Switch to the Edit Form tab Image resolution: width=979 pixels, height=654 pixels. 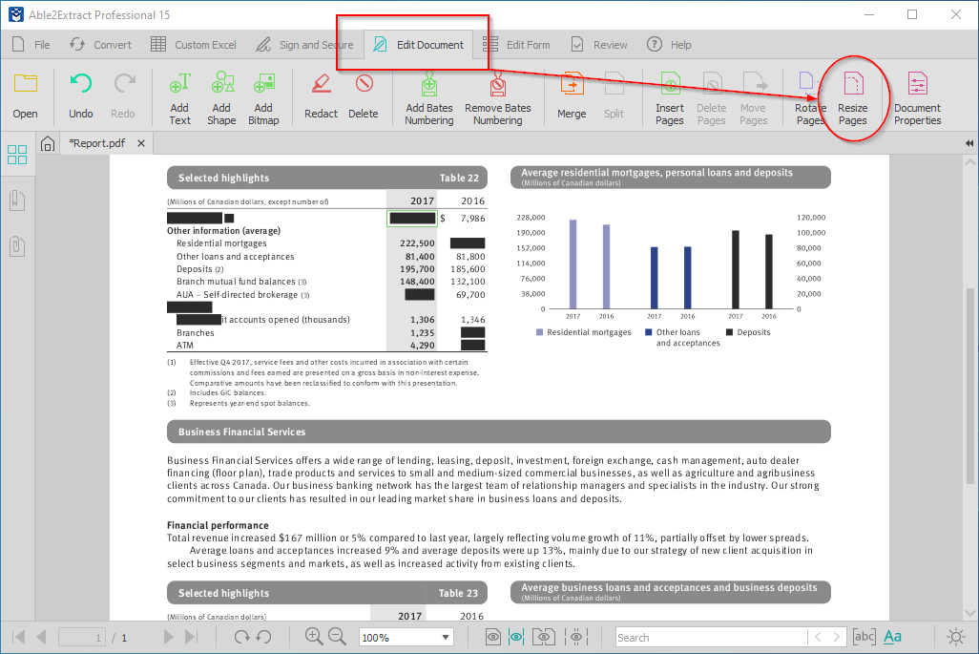click(516, 45)
